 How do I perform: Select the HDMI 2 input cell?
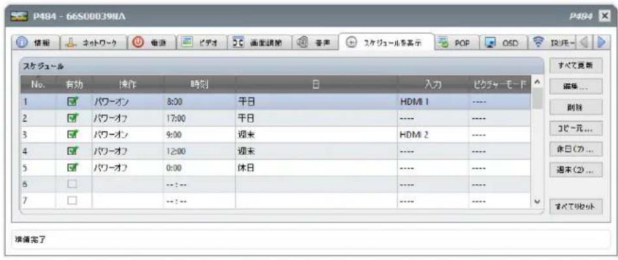tap(432, 135)
